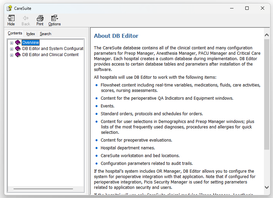273x198 pixels.
Task: Click the purple book icon beside Overview
Action: tap(18, 43)
